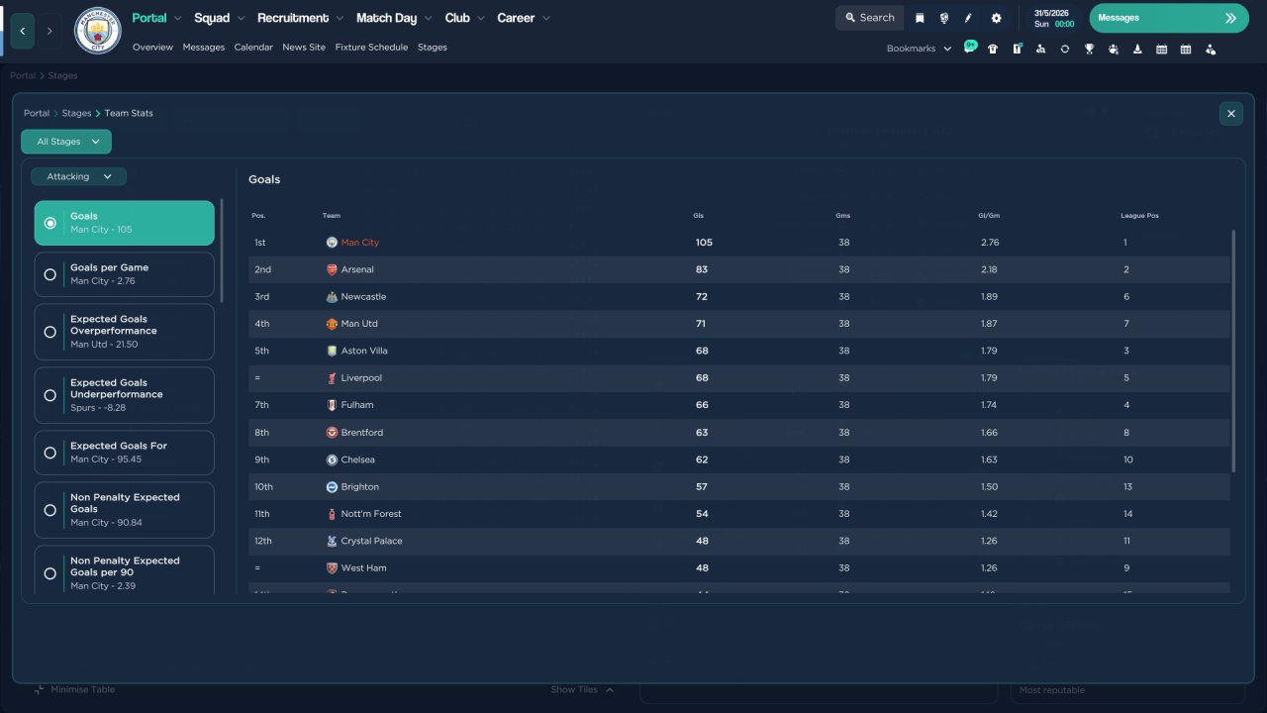The width and height of the screenshot is (1267, 713).
Task: Sort table by the League Pos column header
Action: (x=1139, y=215)
